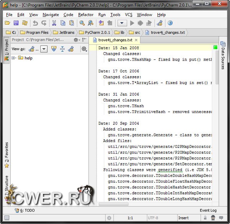The image size is (230, 224).
Task: Toggle the 2: Favorites tool window
Action: 7,155
